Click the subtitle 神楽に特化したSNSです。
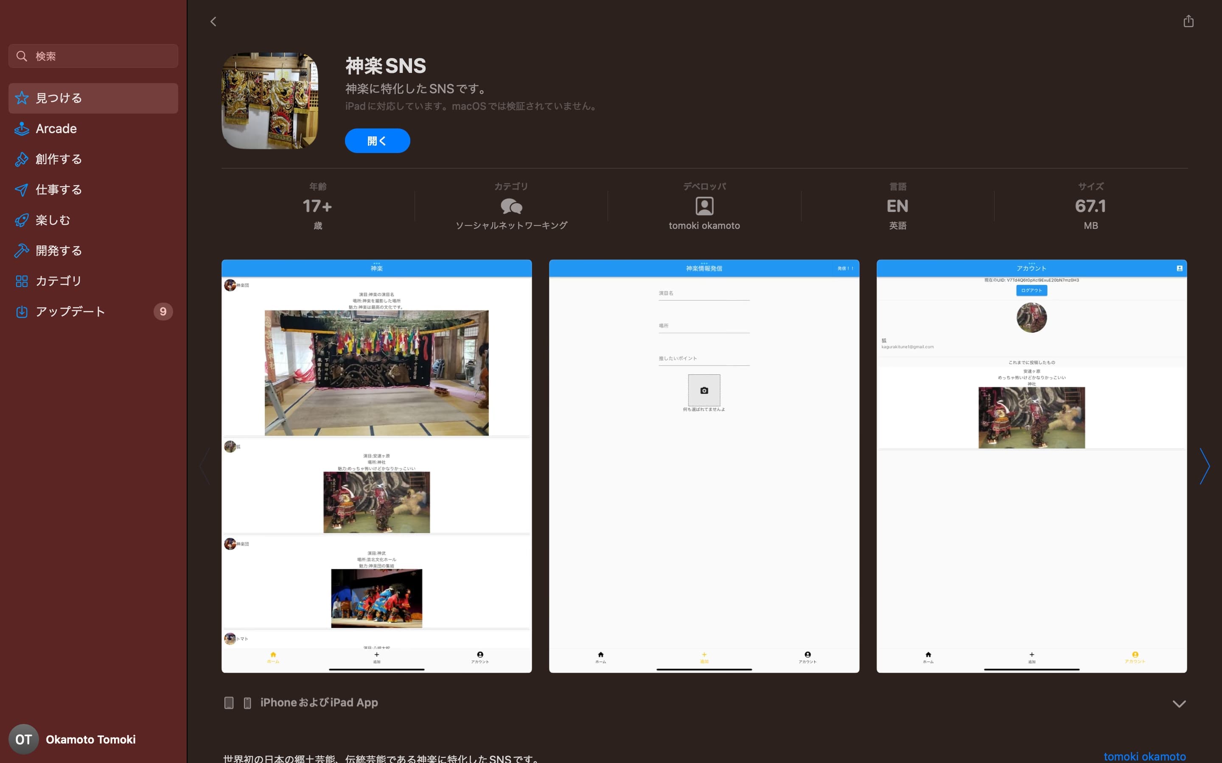The image size is (1222, 763). tap(417, 89)
